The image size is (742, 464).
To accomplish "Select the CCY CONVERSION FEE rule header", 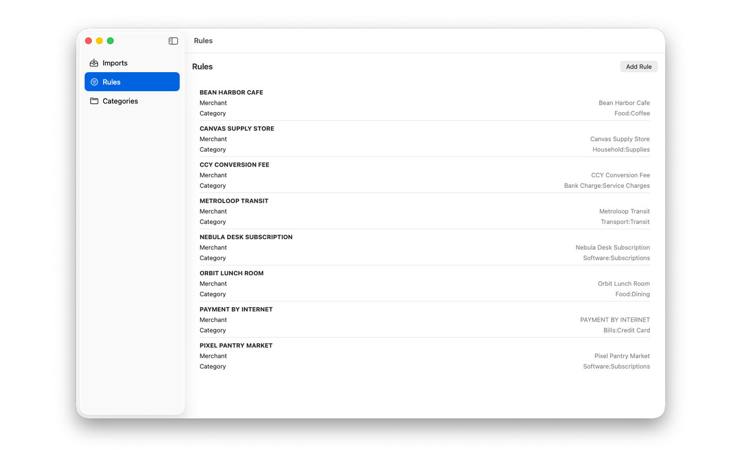I will [x=234, y=164].
